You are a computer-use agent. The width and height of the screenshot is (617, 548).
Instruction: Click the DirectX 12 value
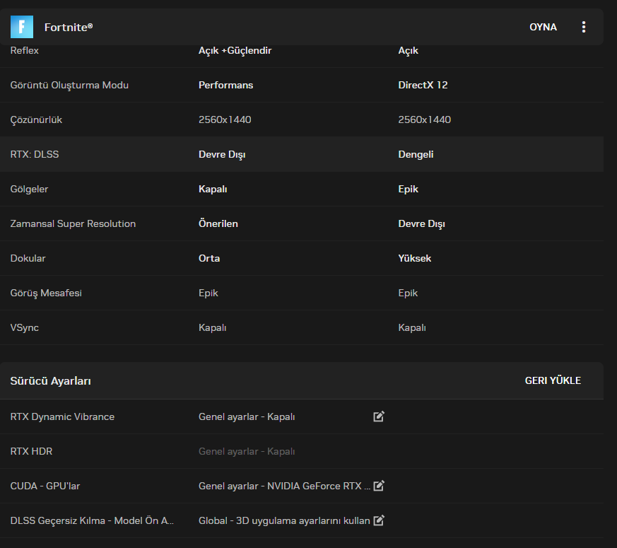pyautogui.click(x=423, y=85)
